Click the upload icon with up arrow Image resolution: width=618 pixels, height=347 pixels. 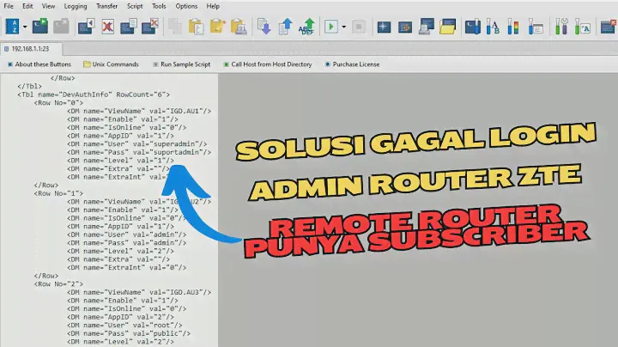[284, 27]
